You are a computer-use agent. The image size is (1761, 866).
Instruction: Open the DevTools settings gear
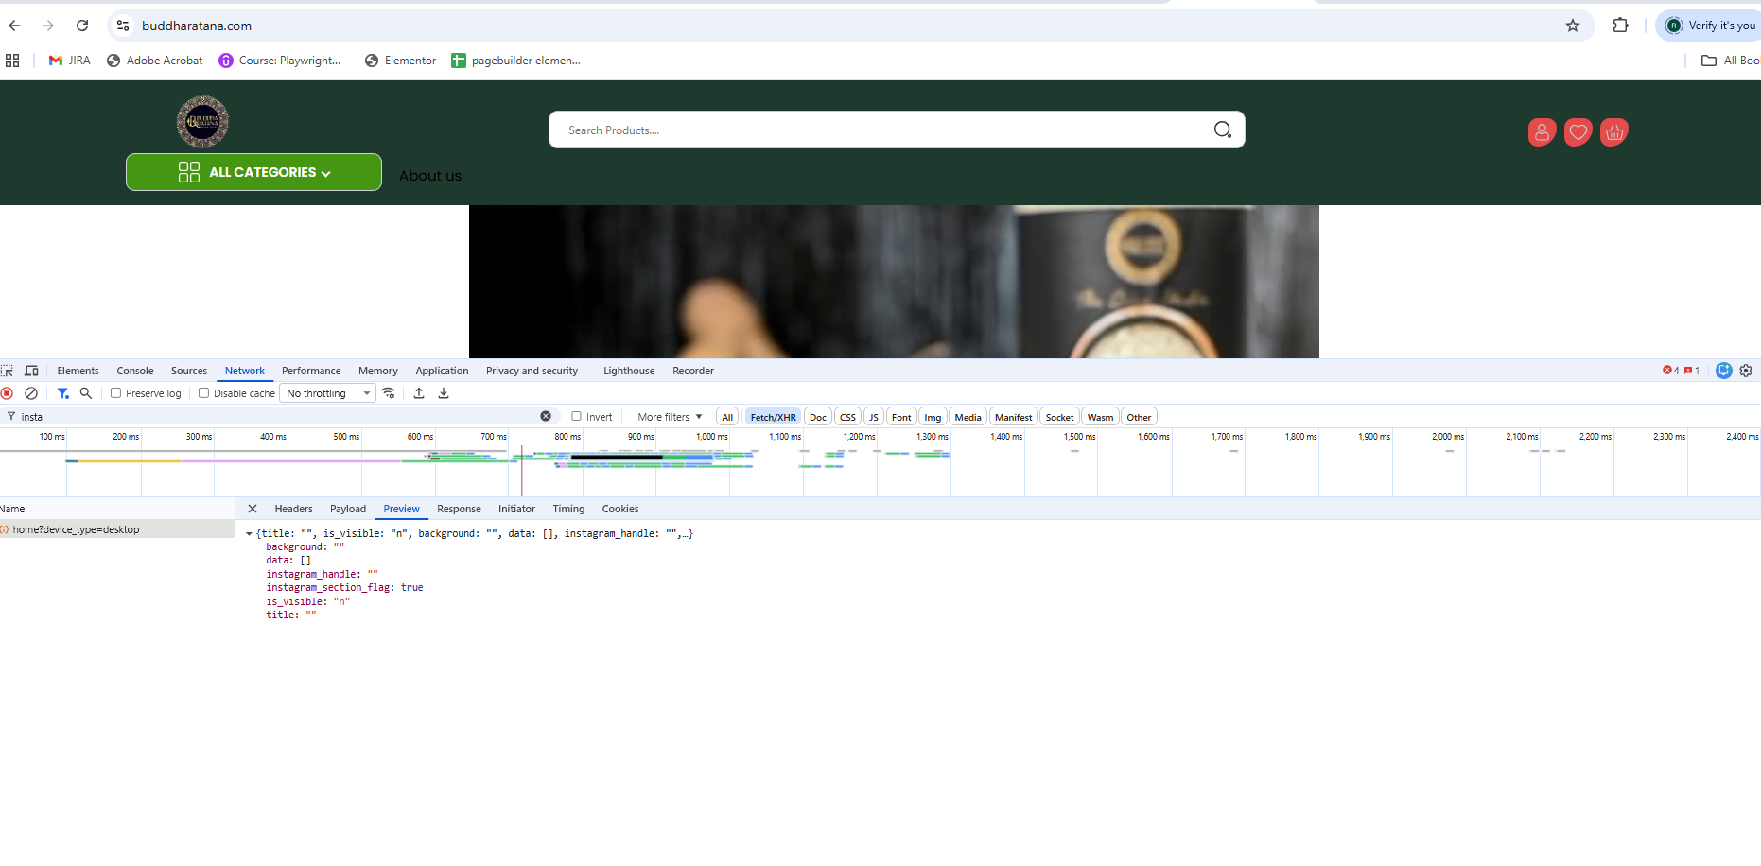(x=1746, y=371)
